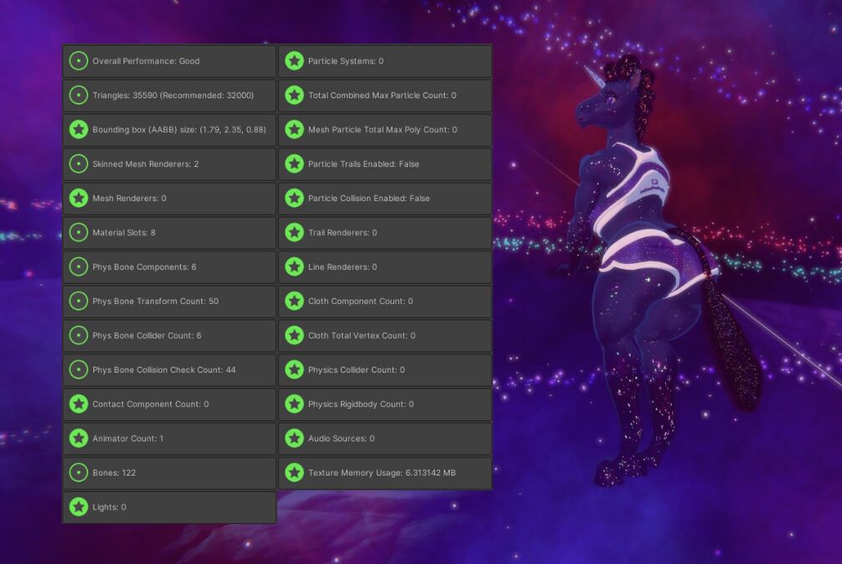Screen dimensions: 842x564
Task: Click the Material Slots rating icon
Action: (x=79, y=233)
